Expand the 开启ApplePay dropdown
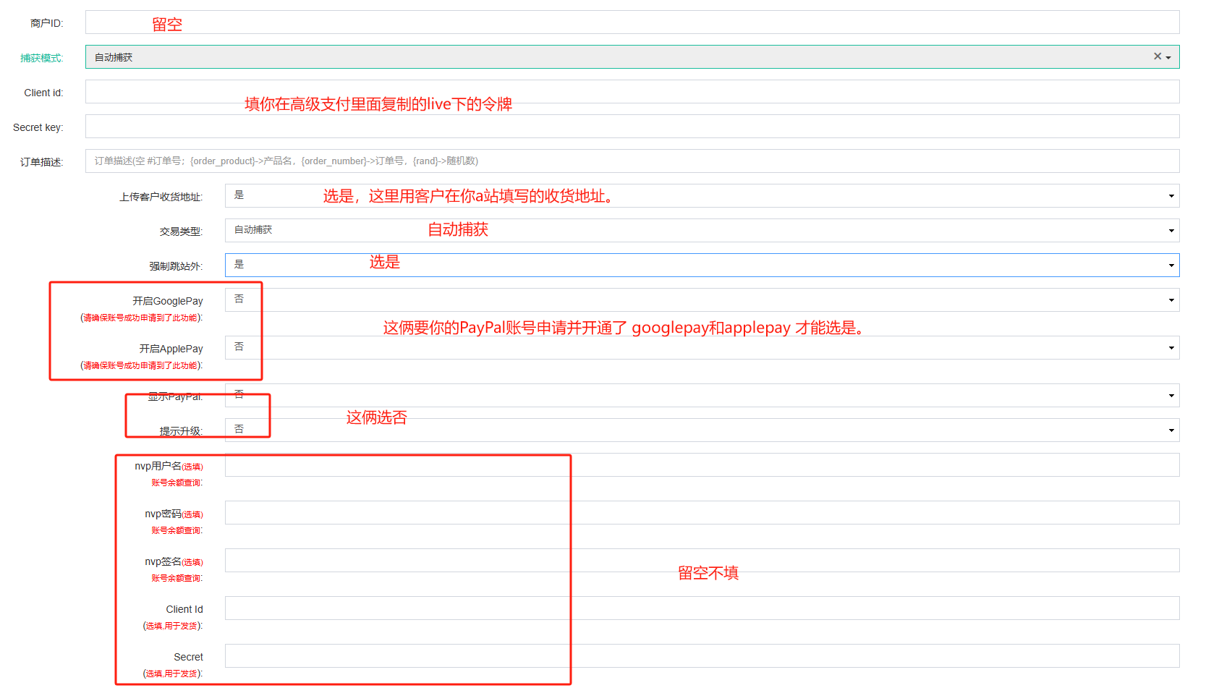This screenshot has width=1219, height=688. pyautogui.click(x=702, y=348)
